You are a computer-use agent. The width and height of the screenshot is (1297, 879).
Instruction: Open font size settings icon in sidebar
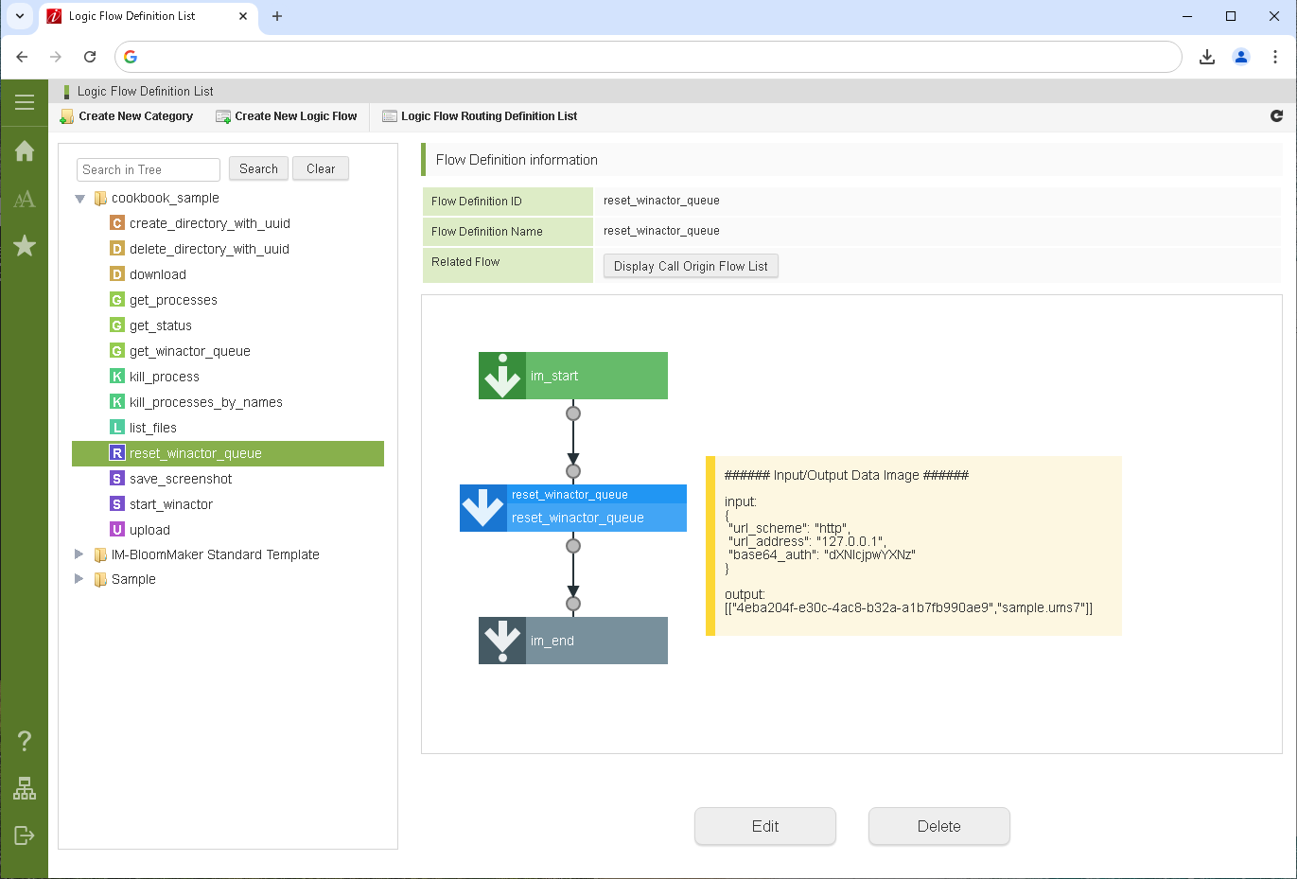pos(25,199)
